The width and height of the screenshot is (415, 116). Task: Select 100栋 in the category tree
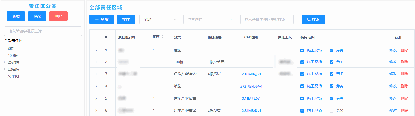[x=13, y=56]
